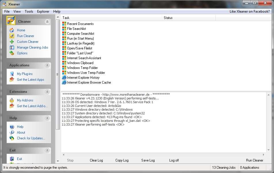274x173 pixels.
Task: Click the Home house icon in sidebar
Action: (x=12, y=30)
